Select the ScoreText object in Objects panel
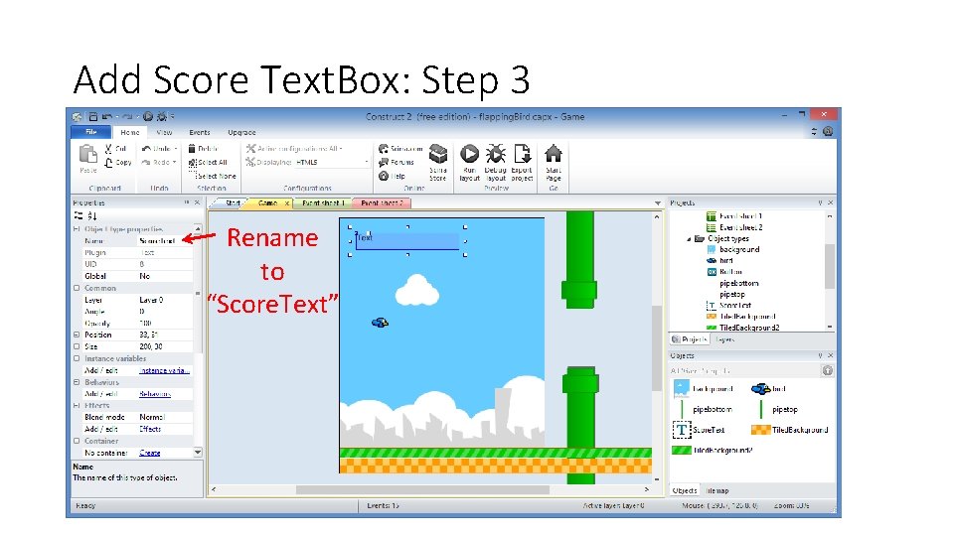Viewport: 954px width, 536px height. coord(699,430)
